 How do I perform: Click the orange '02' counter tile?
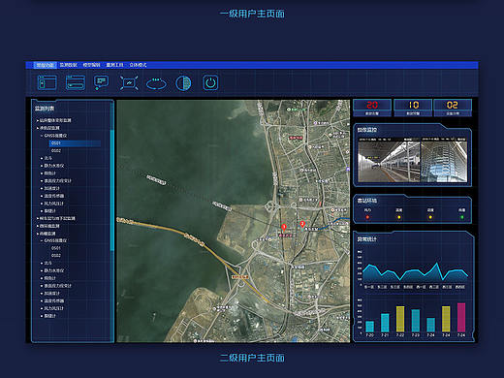[453, 108]
